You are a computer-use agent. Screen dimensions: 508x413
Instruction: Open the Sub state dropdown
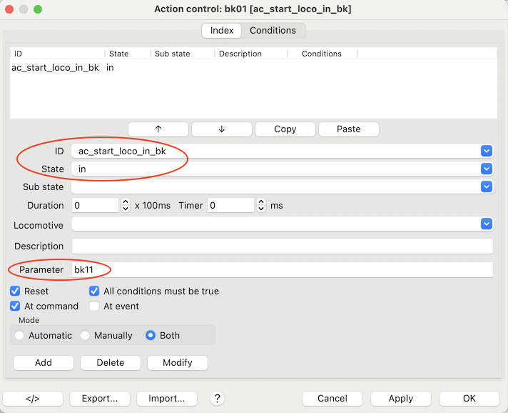point(487,186)
